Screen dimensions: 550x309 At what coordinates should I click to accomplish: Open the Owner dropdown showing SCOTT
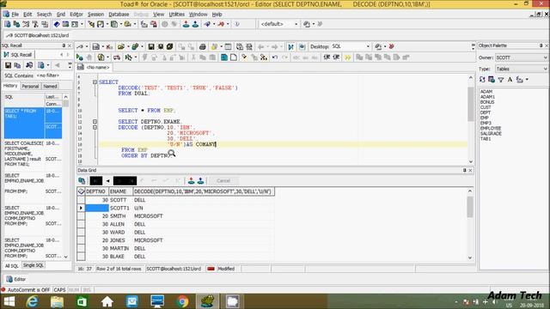point(522,58)
